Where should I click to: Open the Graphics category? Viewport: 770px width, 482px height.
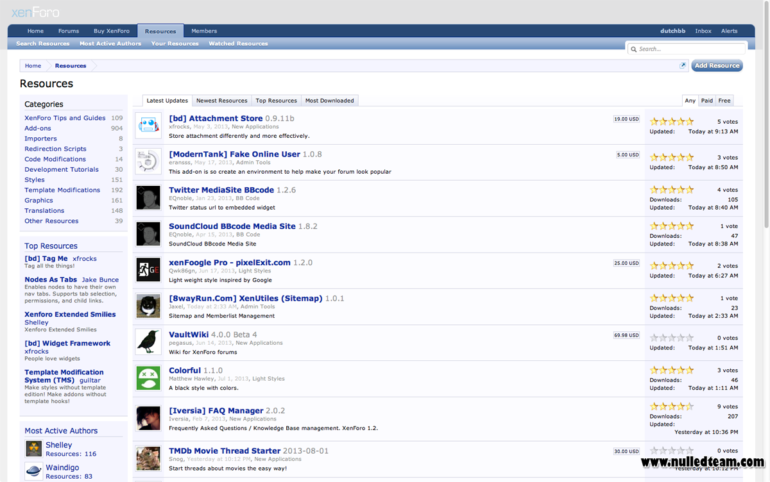38,200
